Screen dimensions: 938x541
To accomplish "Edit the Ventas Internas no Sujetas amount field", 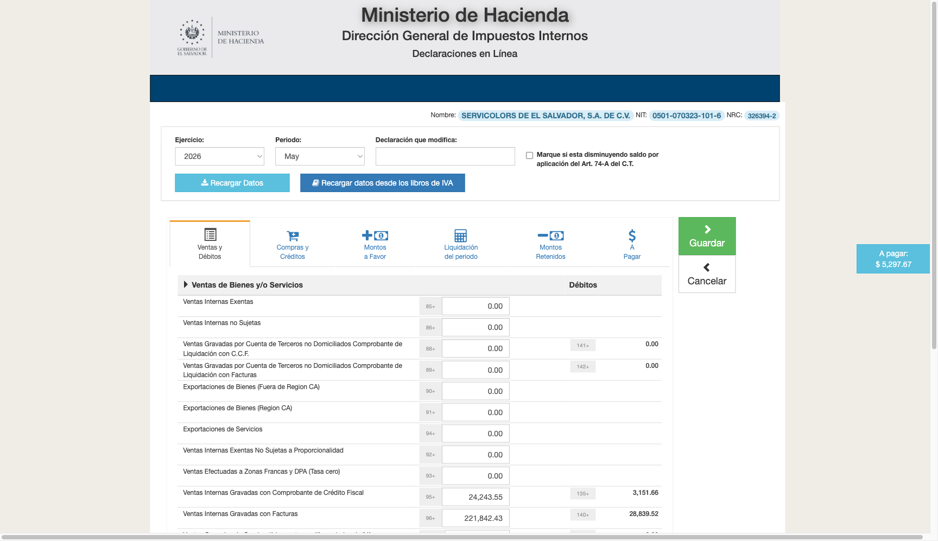I will pos(476,327).
